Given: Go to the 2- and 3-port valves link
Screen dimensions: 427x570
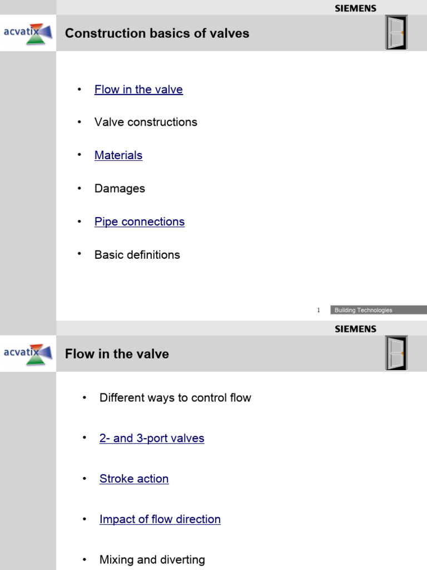Looking at the screenshot, I should click(x=152, y=438).
